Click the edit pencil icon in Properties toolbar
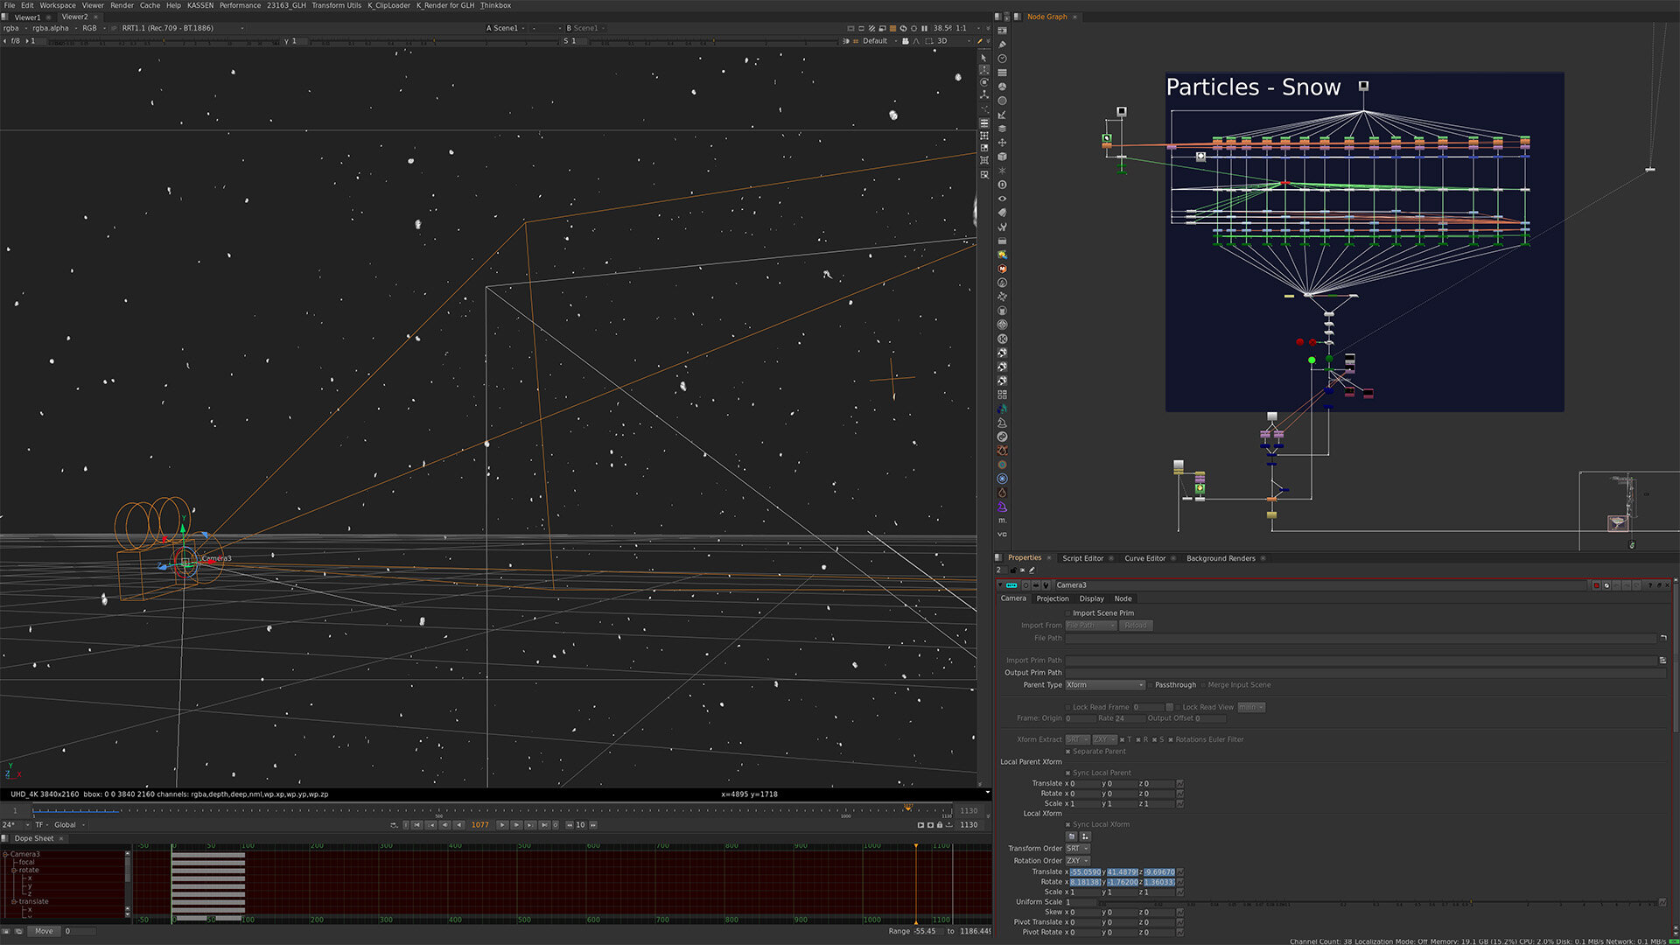The image size is (1680, 945). 1032,570
